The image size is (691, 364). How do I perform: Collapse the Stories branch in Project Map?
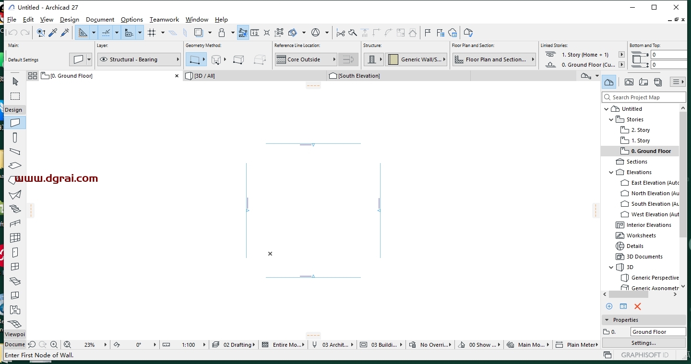(x=611, y=119)
